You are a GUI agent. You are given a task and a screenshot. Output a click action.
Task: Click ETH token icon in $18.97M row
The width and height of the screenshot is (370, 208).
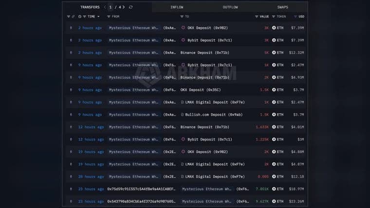274,189
